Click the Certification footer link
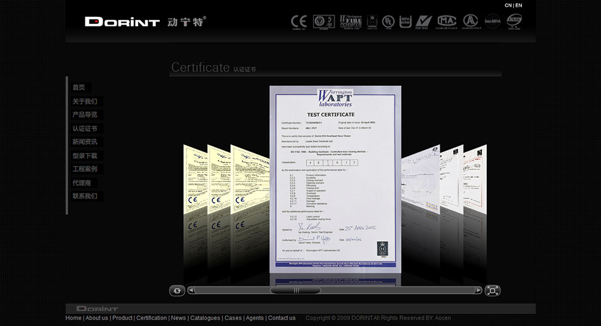This screenshot has height=326, width=601. [x=151, y=318]
